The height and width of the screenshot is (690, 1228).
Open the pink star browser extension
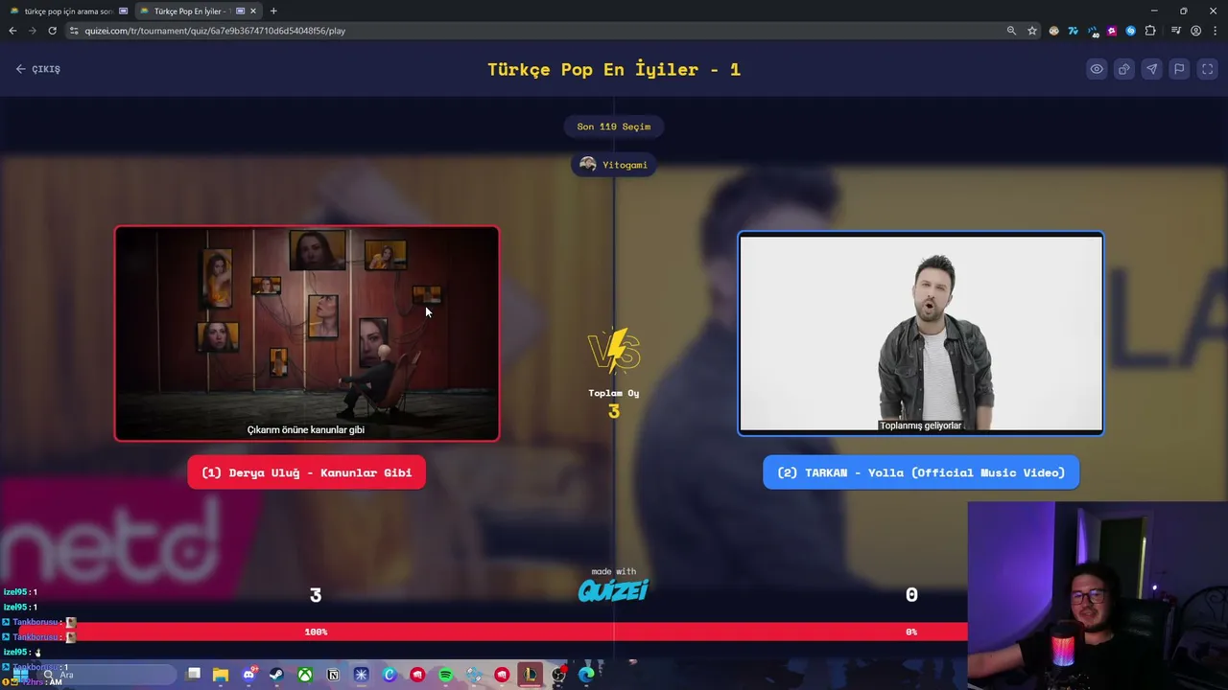[1112, 31]
